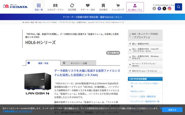Open サーバー／アプライアンス／Ubuntu sidebar item
Image resolution: width=185 pixels, height=115 pixels.
[145, 64]
